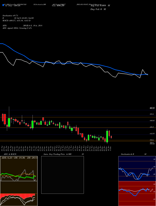Click the '(MGR) 6.3, 18.4, 20.8' ADX values
156x206 pixels.
coord(32,26)
